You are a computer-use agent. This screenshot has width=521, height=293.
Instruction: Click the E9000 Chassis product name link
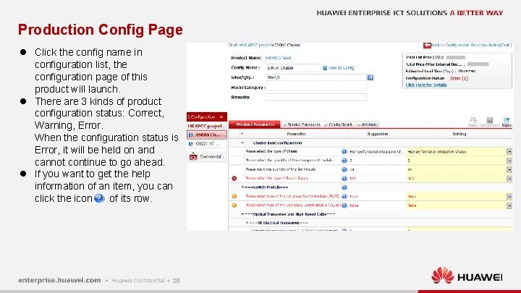(x=278, y=58)
